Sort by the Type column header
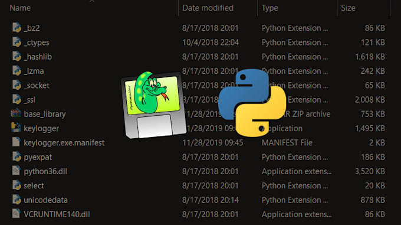 [x=269, y=8]
